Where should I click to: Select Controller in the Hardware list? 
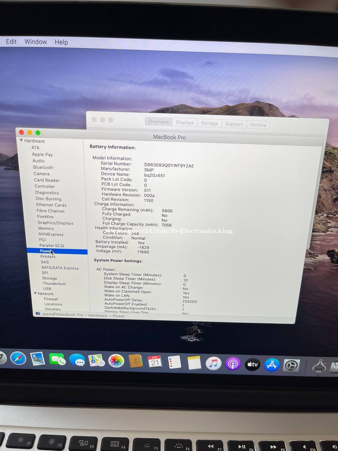[x=45, y=186]
